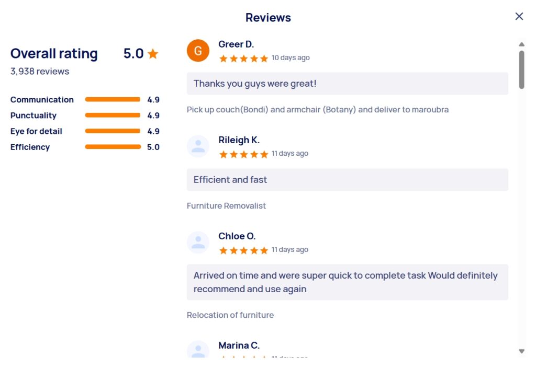Open Greer D.'s reviewer name
The image size is (536, 368).
[x=236, y=44]
